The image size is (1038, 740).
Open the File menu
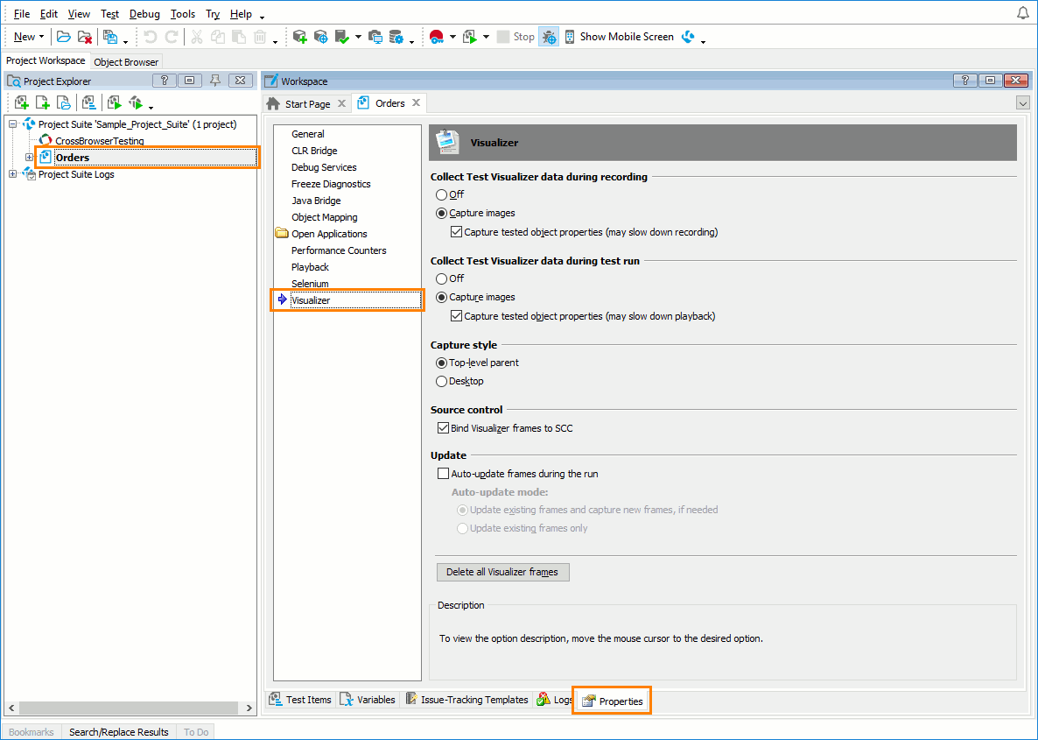(x=22, y=14)
